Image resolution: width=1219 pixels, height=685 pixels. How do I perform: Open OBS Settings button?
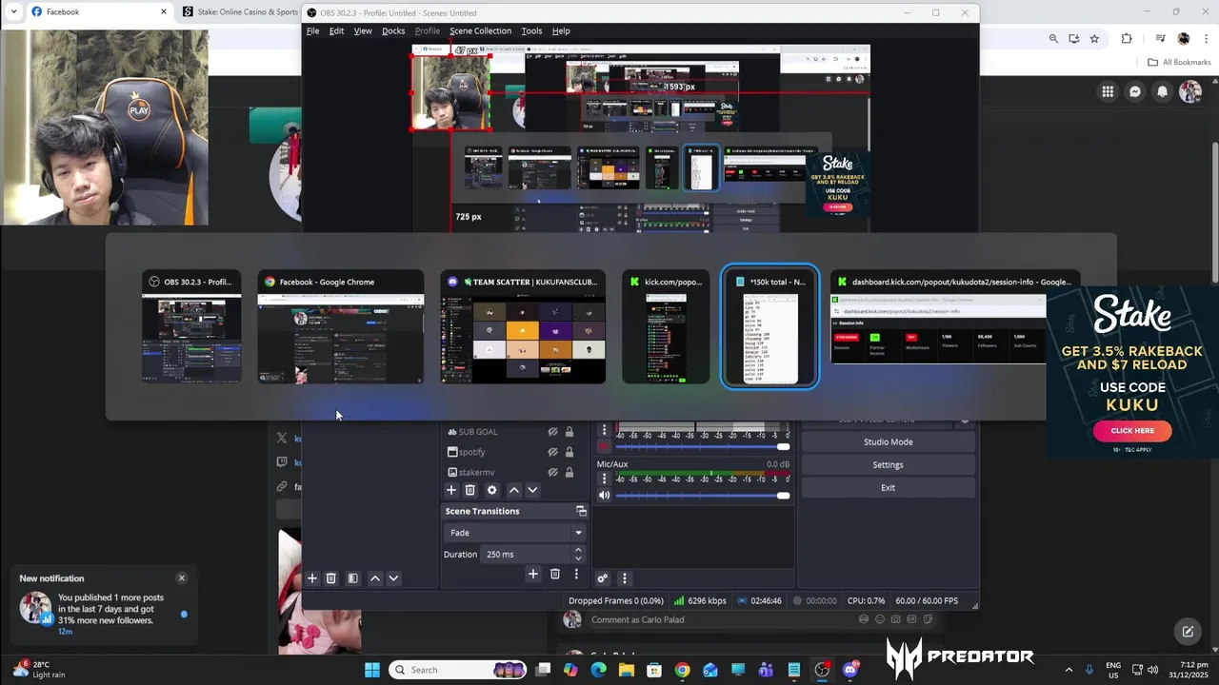888,464
